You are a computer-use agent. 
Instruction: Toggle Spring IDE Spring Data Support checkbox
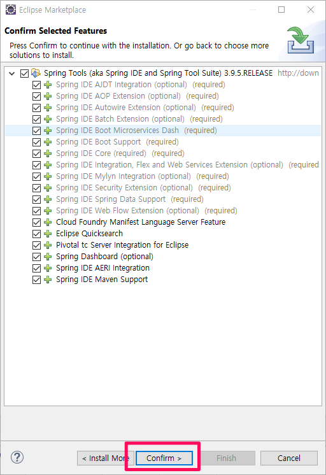point(36,200)
